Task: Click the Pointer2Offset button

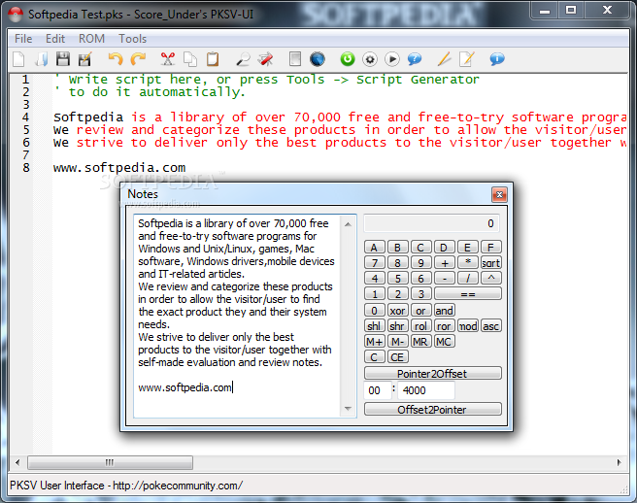Action: pyautogui.click(x=433, y=374)
